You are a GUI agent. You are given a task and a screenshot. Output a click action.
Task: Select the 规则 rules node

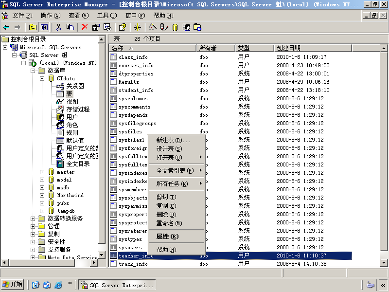pyautogui.click(x=72, y=132)
